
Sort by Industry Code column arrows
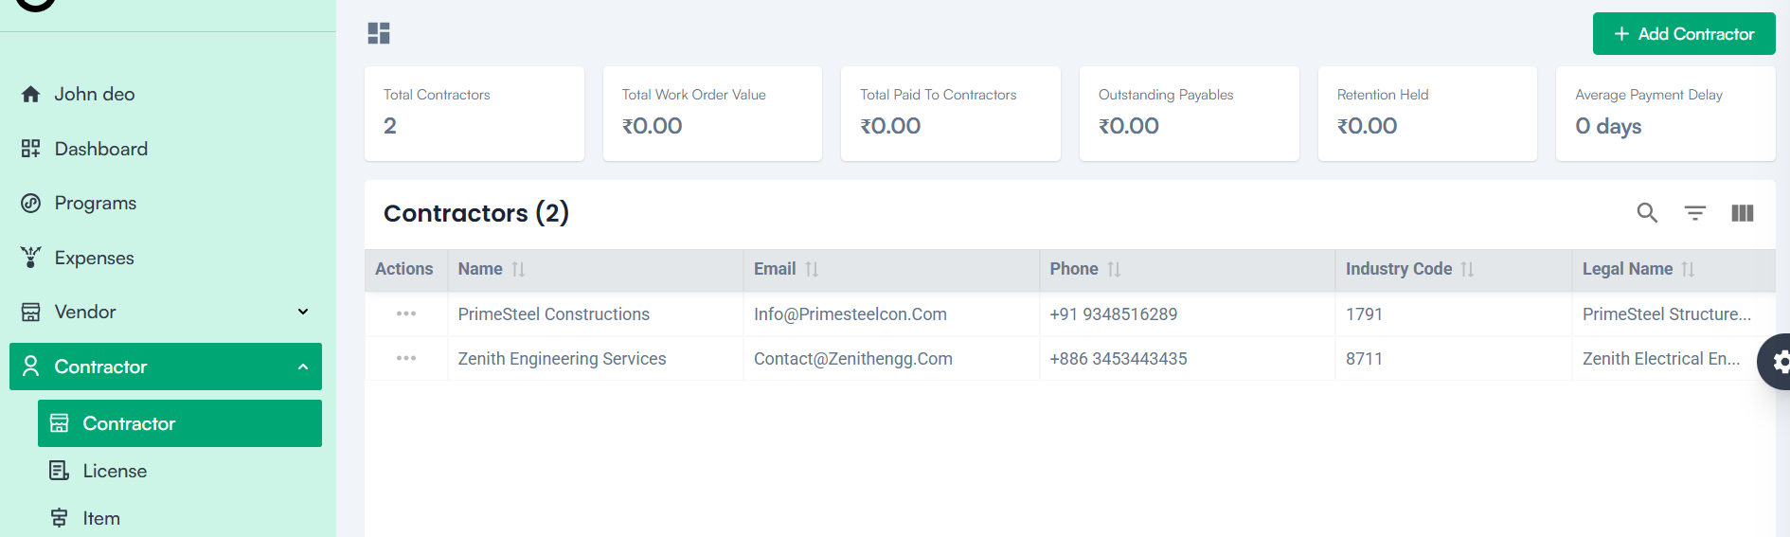(1467, 269)
